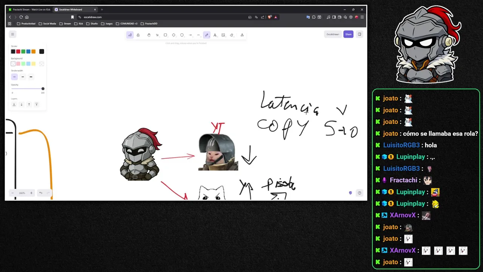Open the Juegos bookmarks folder

point(107,23)
